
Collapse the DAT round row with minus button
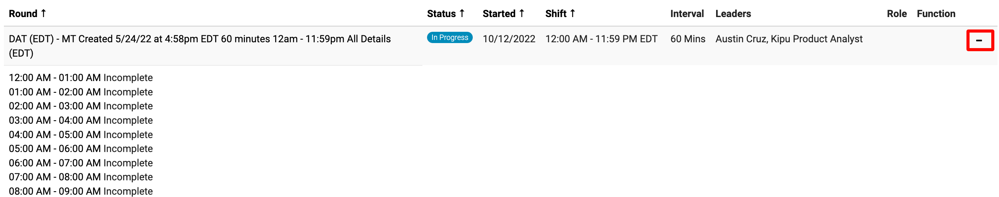(979, 40)
